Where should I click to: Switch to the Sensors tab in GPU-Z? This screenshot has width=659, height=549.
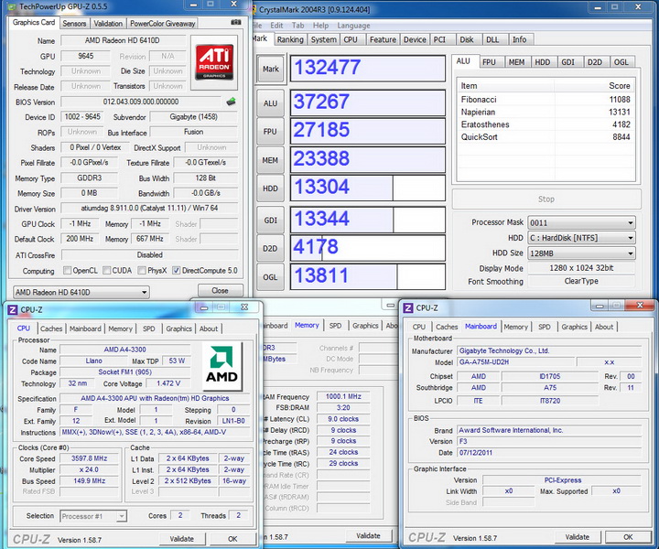coord(74,24)
